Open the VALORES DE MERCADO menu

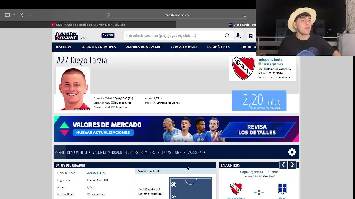(x=143, y=47)
